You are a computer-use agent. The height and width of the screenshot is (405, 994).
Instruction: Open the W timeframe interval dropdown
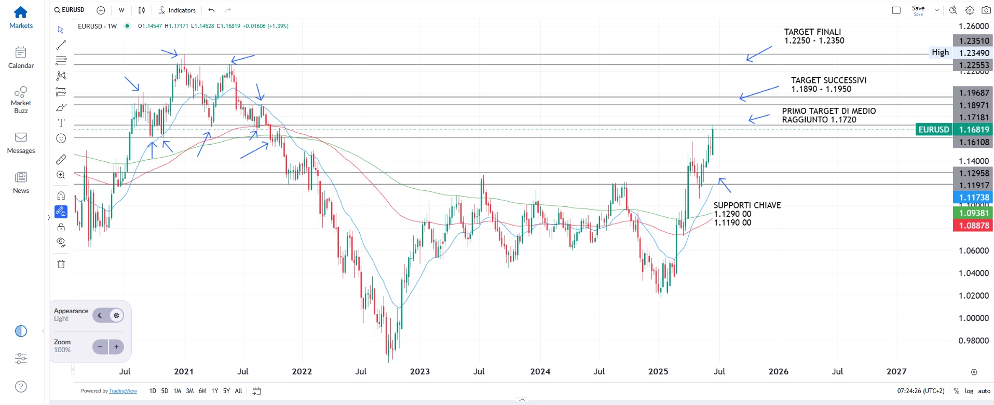point(121,10)
